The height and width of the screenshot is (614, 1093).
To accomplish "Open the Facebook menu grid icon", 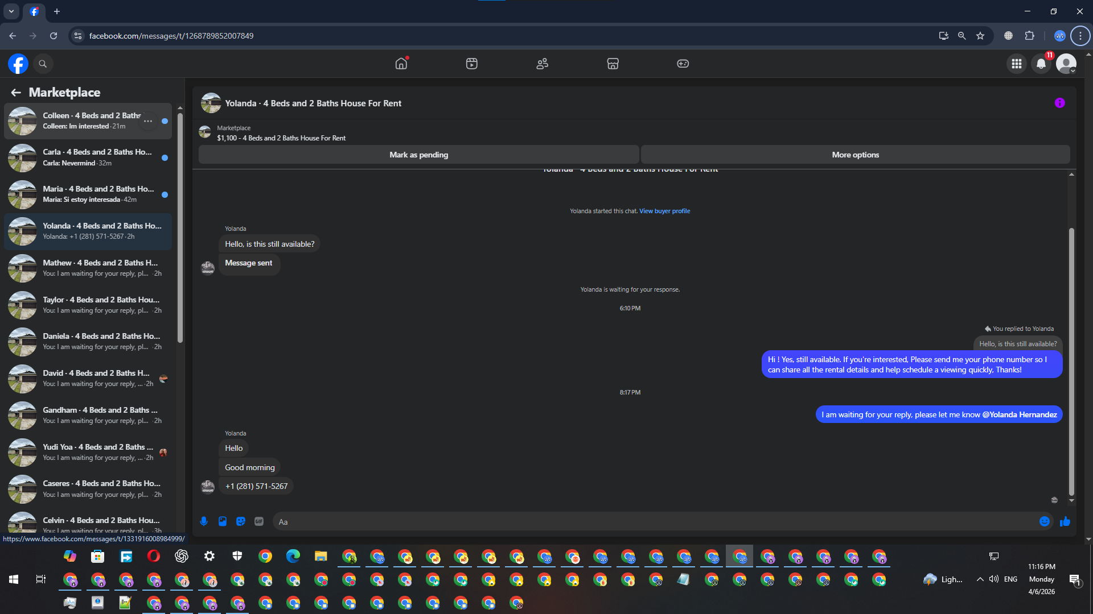I will point(1017,64).
